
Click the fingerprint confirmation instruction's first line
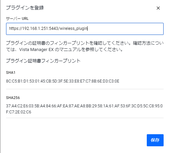click(x=85, y=43)
